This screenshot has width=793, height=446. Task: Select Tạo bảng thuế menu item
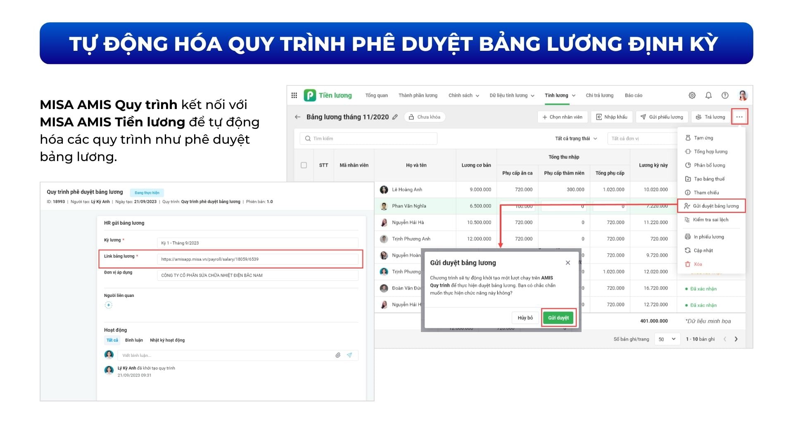click(711, 179)
